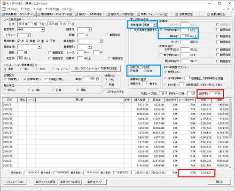Uncheck the 良 track condition checkbox
The height and width of the screenshot is (191, 235).
[x=19, y=41]
